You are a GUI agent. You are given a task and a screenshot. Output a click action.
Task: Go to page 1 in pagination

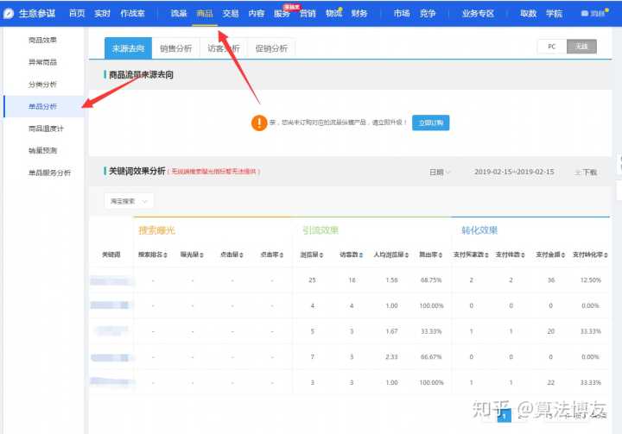pos(506,415)
